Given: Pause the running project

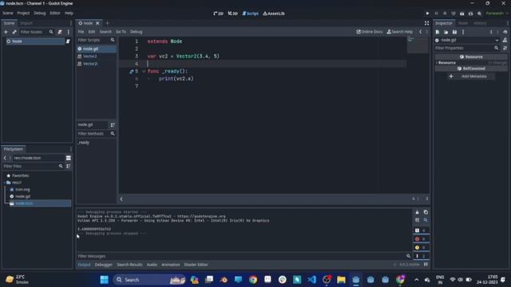Looking at the screenshot, I should pyautogui.click(x=436, y=14).
